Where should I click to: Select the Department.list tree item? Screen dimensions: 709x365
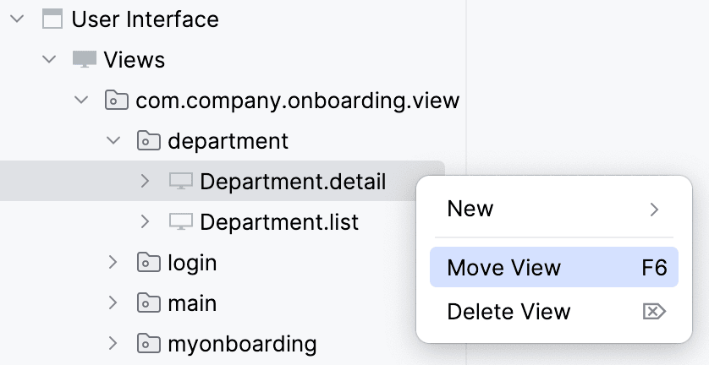click(279, 221)
